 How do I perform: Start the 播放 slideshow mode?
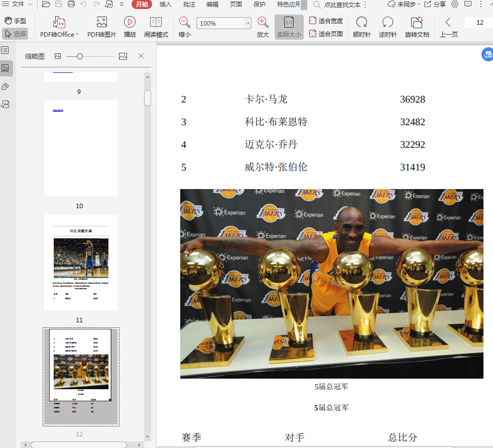[130, 22]
